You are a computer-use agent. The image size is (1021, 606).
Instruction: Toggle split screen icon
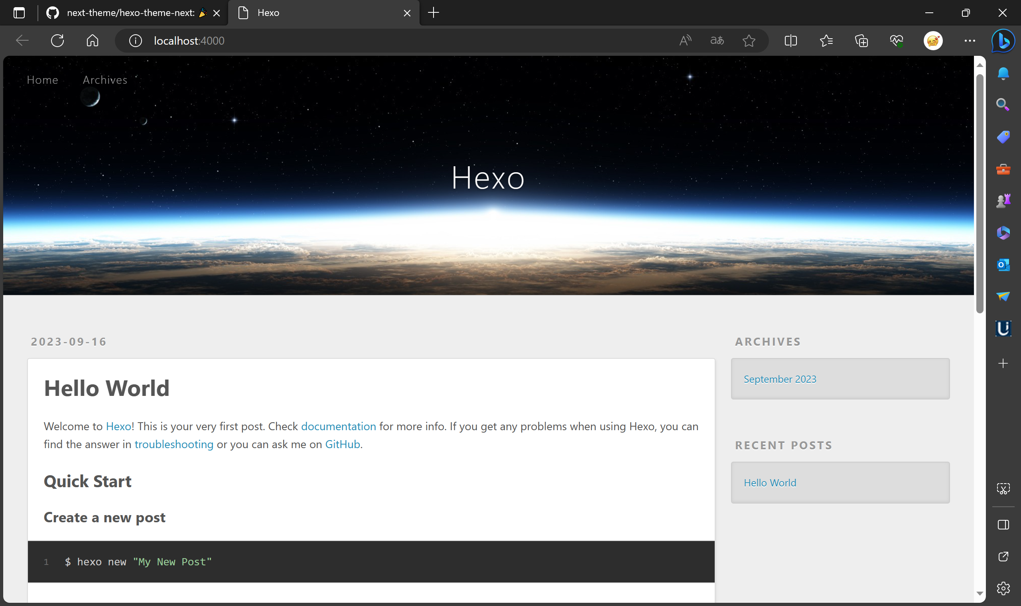tap(790, 40)
